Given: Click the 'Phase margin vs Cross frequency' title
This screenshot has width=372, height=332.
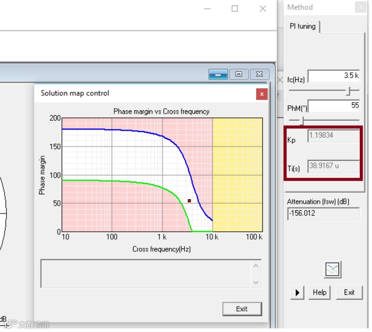Looking at the screenshot, I should [x=162, y=111].
